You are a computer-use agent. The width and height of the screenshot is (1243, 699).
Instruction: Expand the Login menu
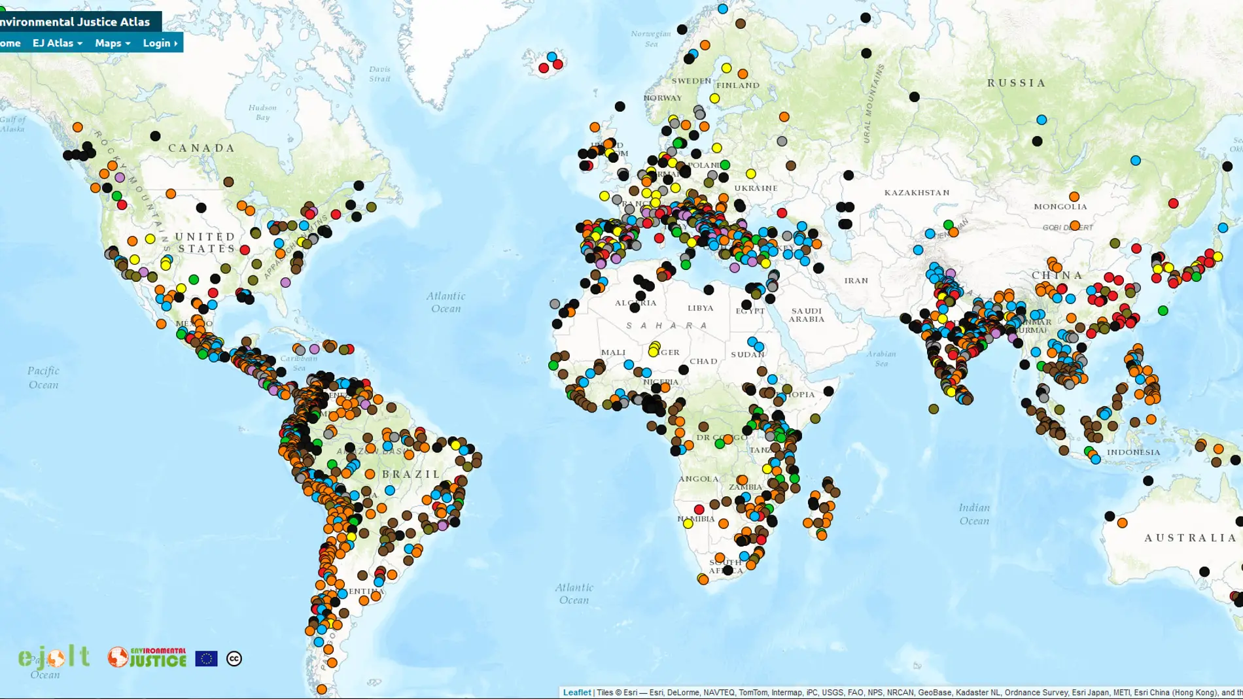pyautogui.click(x=160, y=43)
